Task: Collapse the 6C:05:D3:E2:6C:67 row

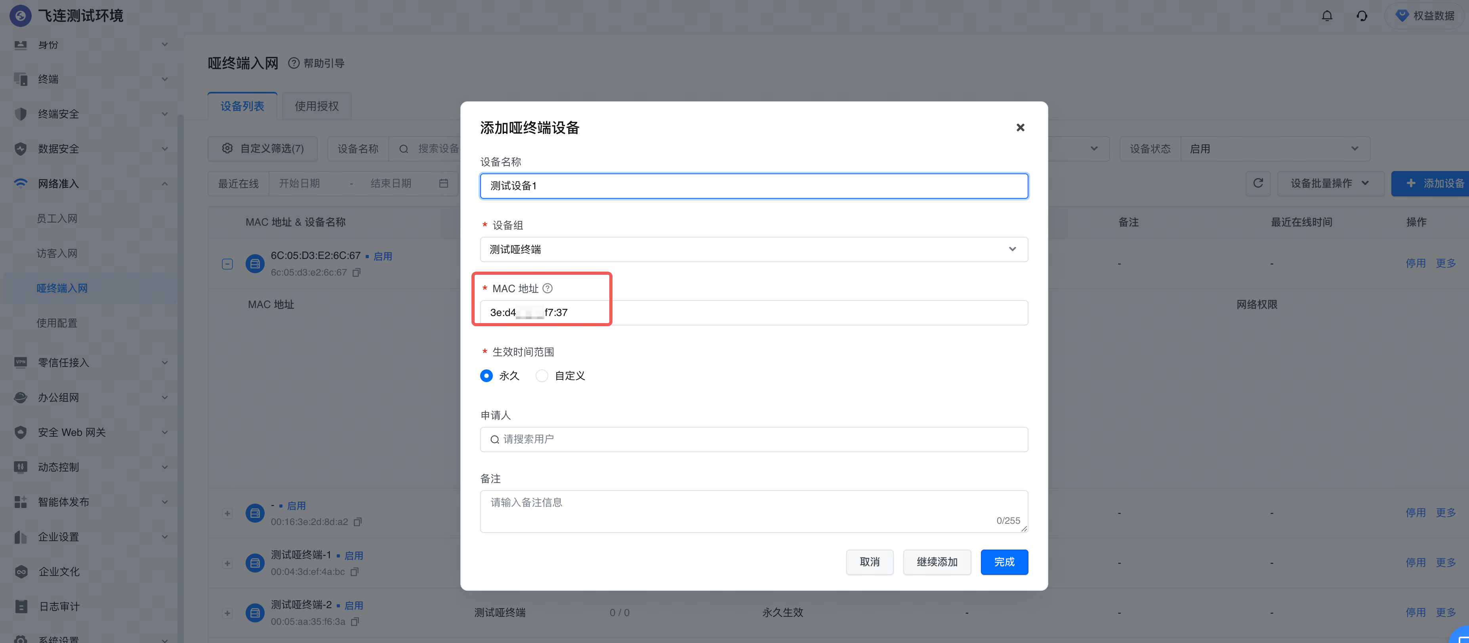Action: (x=227, y=264)
